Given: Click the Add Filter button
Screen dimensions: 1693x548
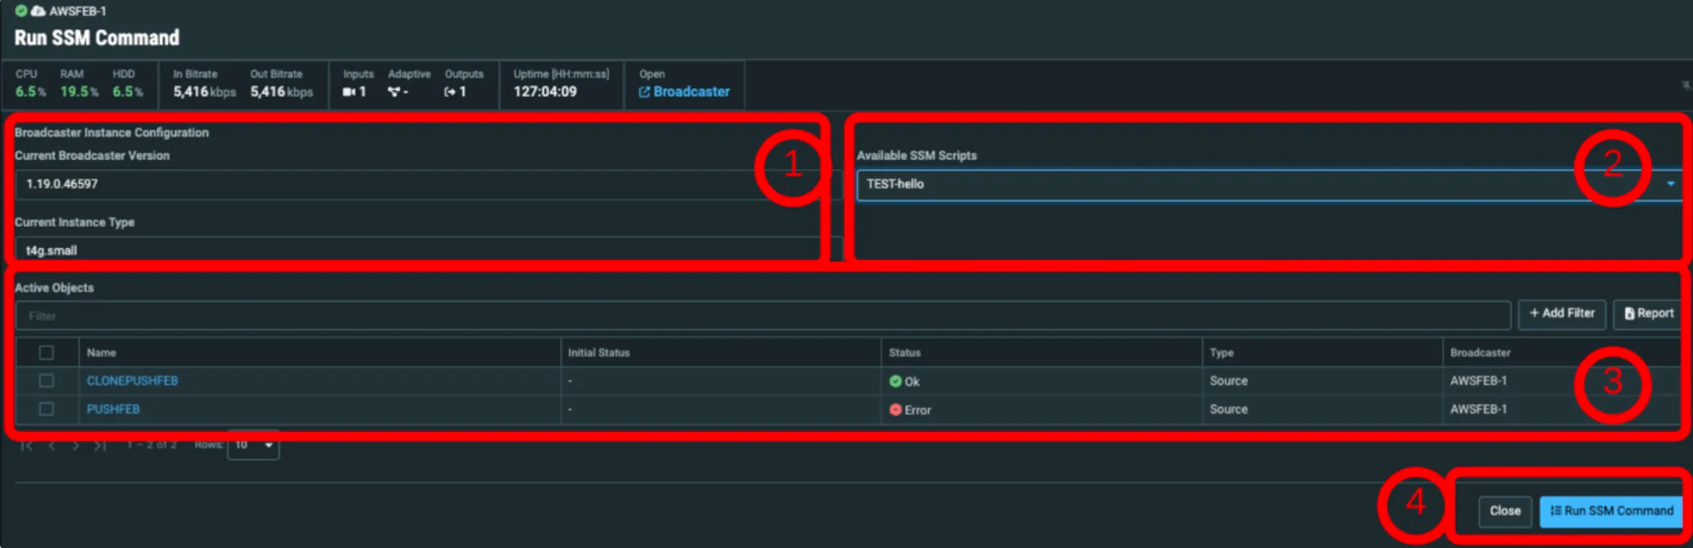Looking at the screenshot, I should 1562,313.
